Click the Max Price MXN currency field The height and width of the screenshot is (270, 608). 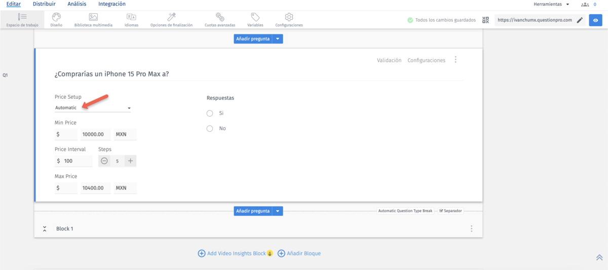click(125, 188)
